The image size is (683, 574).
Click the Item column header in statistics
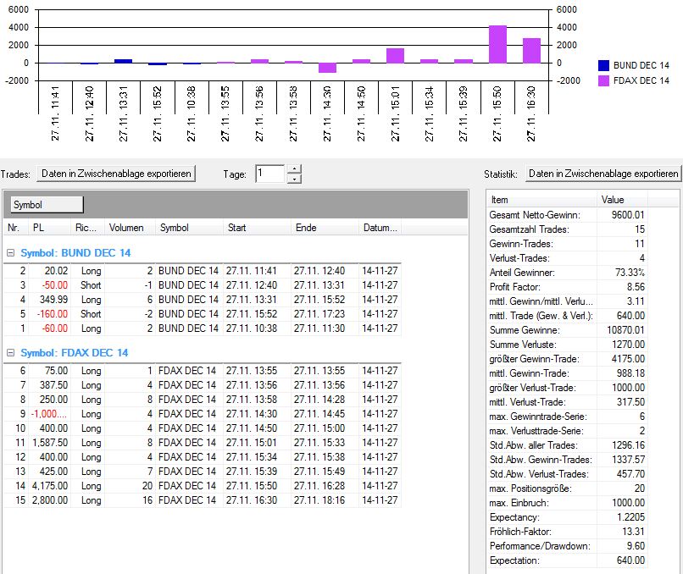542,201
